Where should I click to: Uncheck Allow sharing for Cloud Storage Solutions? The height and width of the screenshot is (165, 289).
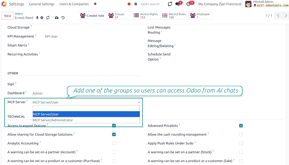114,134
